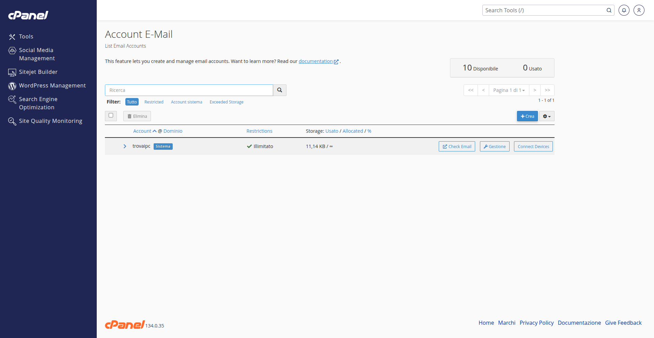
Task: Go to previous page with < button
Action: (x=483, y=90)
